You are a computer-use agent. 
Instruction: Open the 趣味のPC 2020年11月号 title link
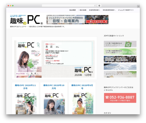click(25, 87)
